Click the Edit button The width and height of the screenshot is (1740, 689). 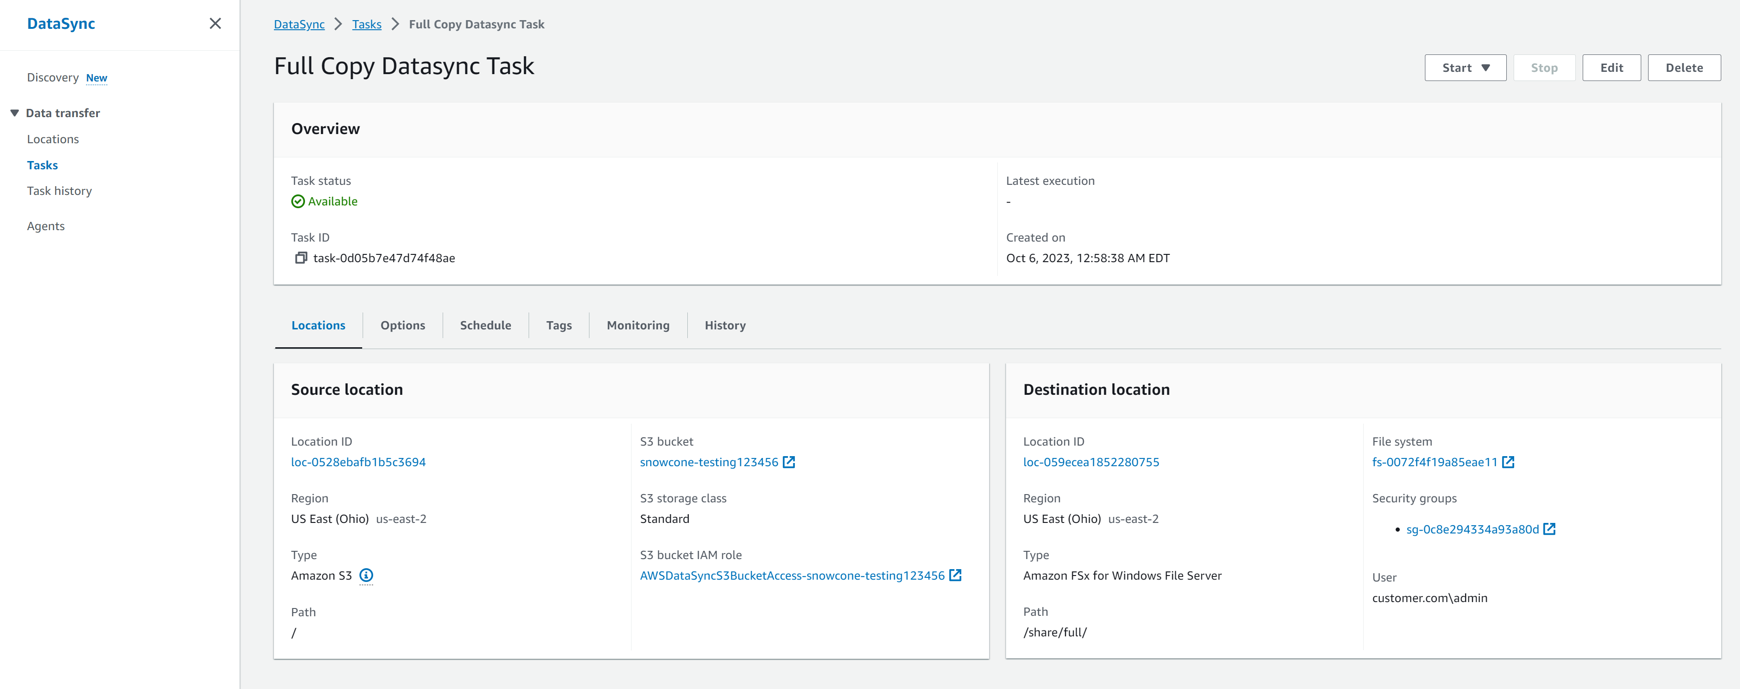click(1612, 68)
